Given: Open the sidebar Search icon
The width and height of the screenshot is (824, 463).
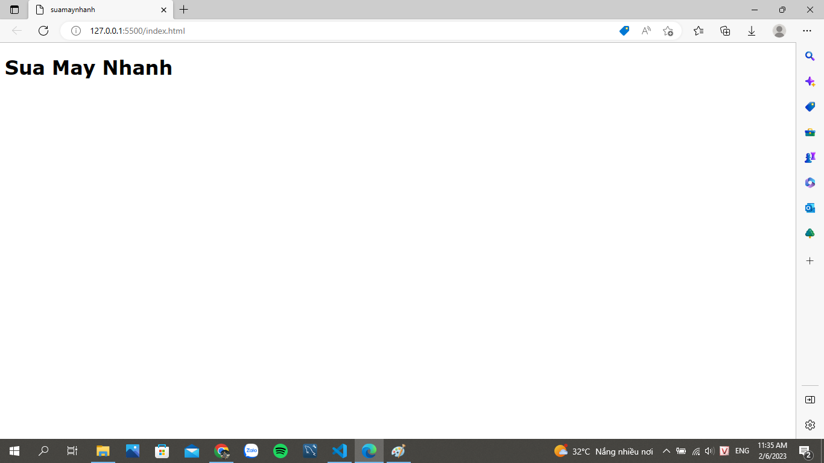Looking at the screenshot, I should click(x=810, y=56).
